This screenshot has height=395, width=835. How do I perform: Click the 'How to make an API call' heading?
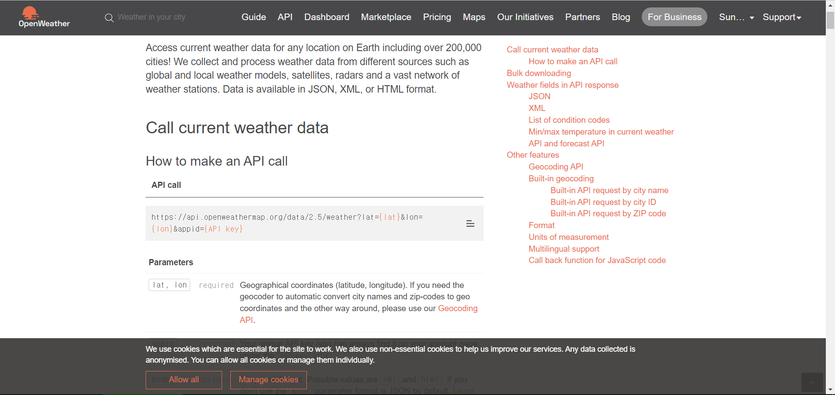tap(216, 161)
